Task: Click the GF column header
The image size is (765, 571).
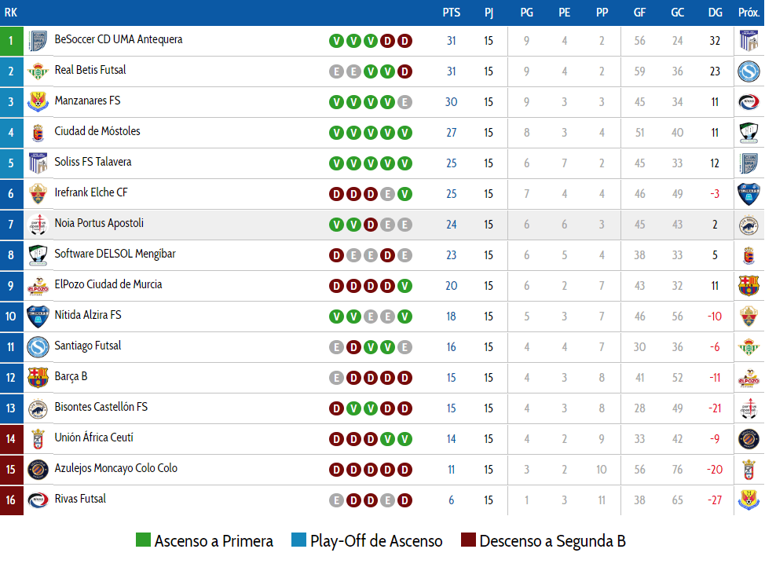Action: tap(640, 13)
